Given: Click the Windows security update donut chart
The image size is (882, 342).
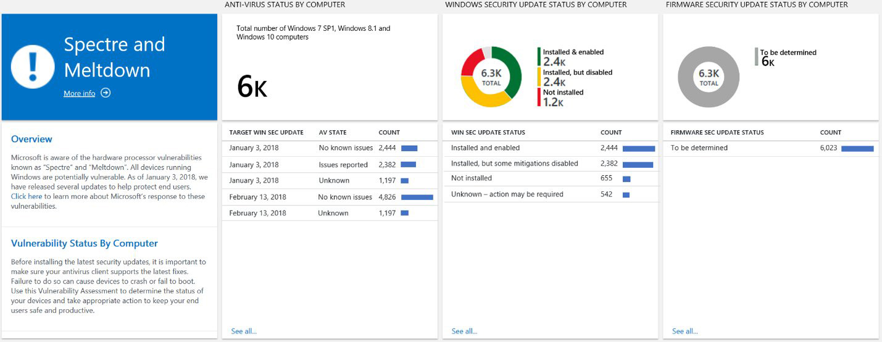Looking at the screenshot, I should coord(491,77).
